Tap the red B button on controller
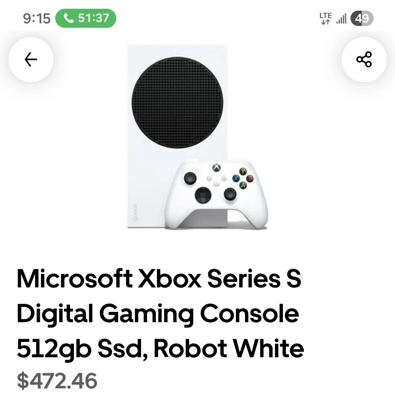Image resolution: width=395 pixels, height=419 pixels. [251, 178]
